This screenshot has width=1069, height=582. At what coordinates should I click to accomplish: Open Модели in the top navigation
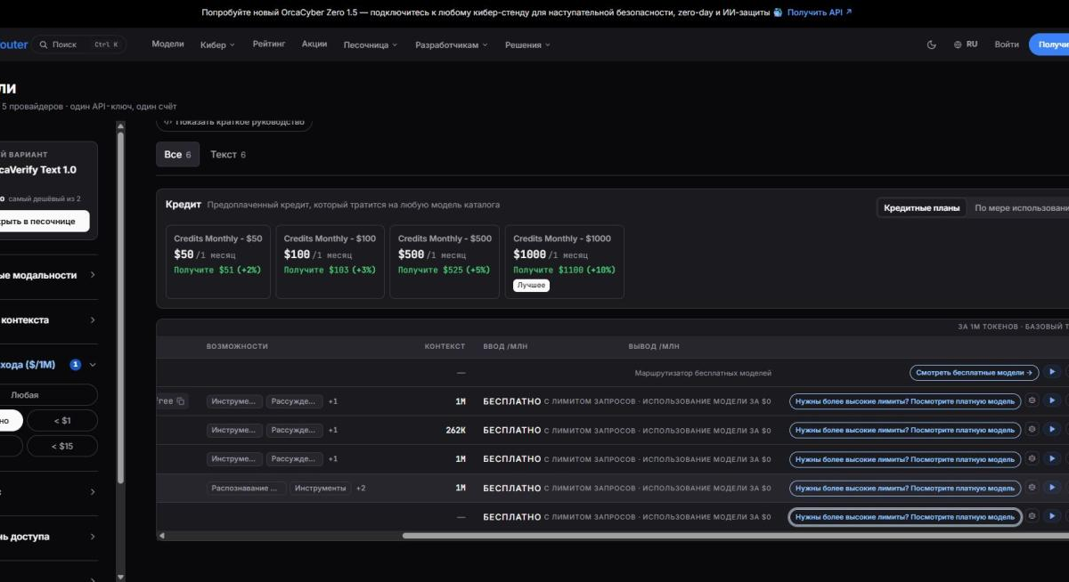click(167, 44)
